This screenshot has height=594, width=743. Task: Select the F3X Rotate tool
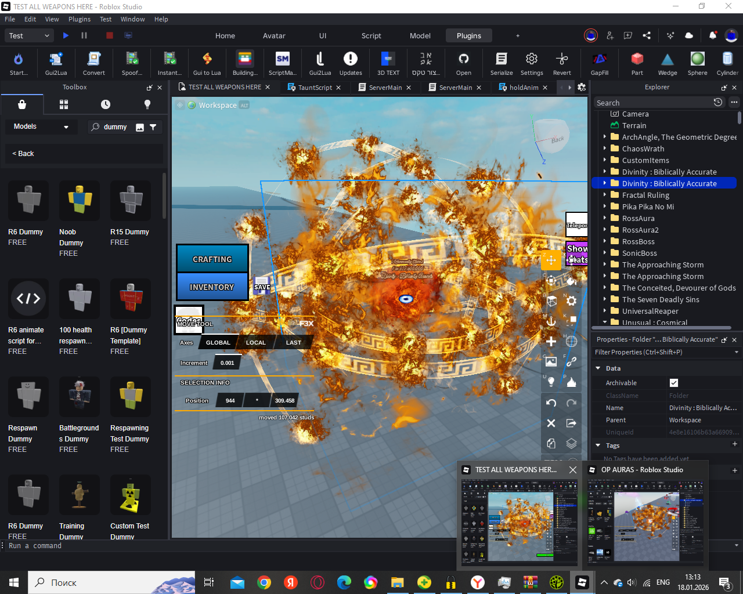(x=551, y=281)
